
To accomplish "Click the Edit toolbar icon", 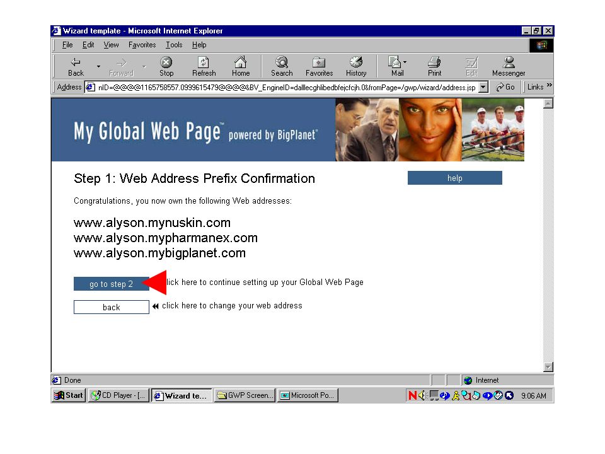I will 471,62.
